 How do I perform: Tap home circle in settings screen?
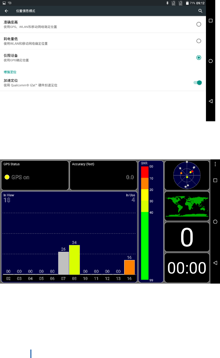click(x=211, y=61)
